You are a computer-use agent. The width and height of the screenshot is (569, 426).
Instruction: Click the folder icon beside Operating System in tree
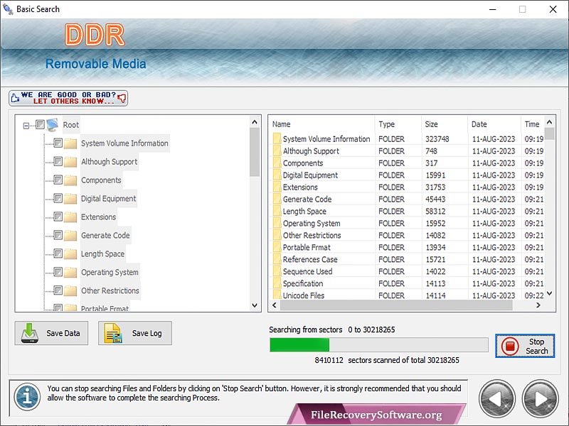point(70,273)
